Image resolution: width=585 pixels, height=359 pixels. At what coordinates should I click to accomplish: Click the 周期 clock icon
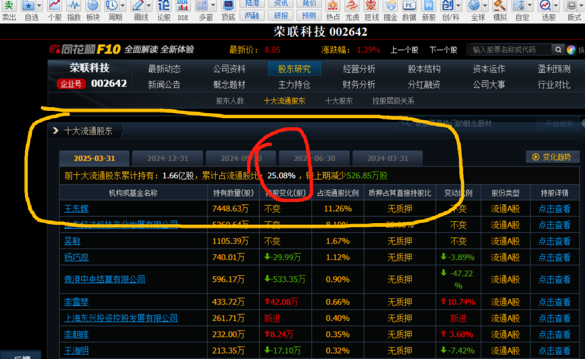point(111,6)
